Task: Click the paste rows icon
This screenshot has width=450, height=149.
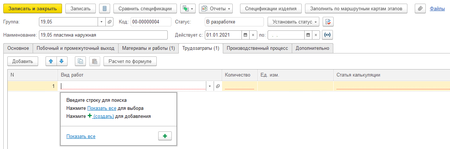Action: pyautogui.click(x=95, y=61)
